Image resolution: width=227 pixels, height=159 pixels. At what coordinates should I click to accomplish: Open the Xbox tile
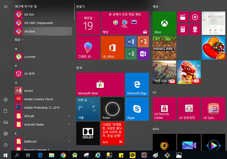[x=165, y=23]
